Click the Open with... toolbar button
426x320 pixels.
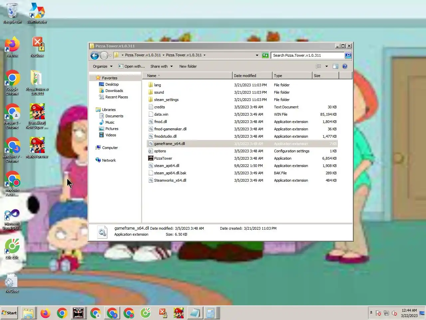tap(131, 66)
